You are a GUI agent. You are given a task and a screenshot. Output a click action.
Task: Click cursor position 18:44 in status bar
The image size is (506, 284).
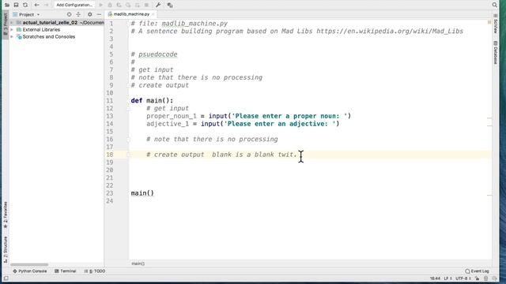[435, 278]
